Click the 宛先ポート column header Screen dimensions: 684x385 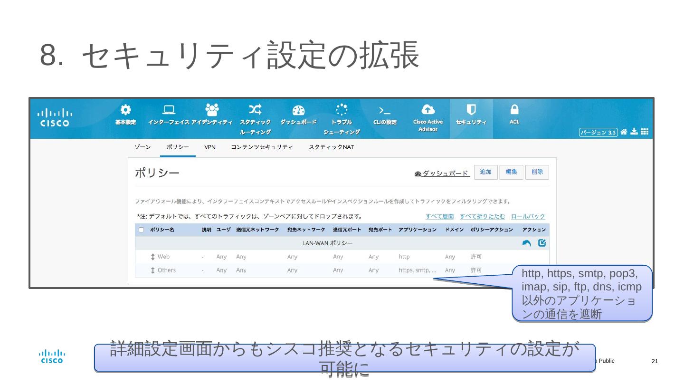[x=380, y=230]
